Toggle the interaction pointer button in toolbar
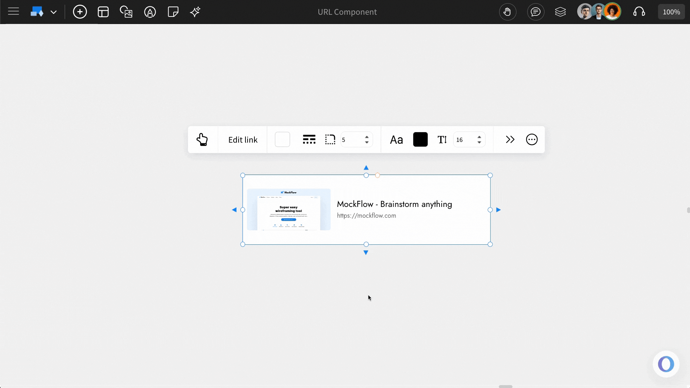Screen dimensions: 690x388 pos(202,140)
